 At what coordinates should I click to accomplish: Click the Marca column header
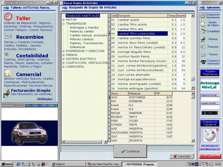120,93
